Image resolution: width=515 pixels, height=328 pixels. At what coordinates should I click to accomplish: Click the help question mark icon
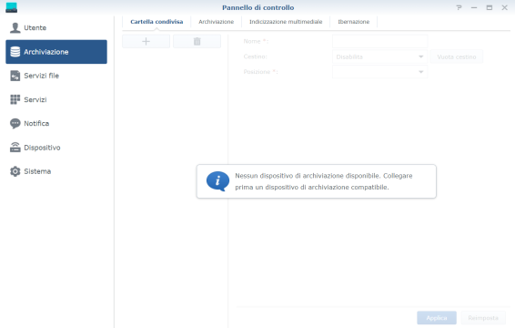(x=459, y=7)
